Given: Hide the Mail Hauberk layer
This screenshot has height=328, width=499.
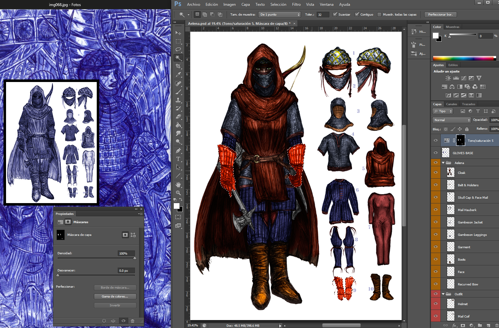Looking at the screenshot, I should [436, 209].
